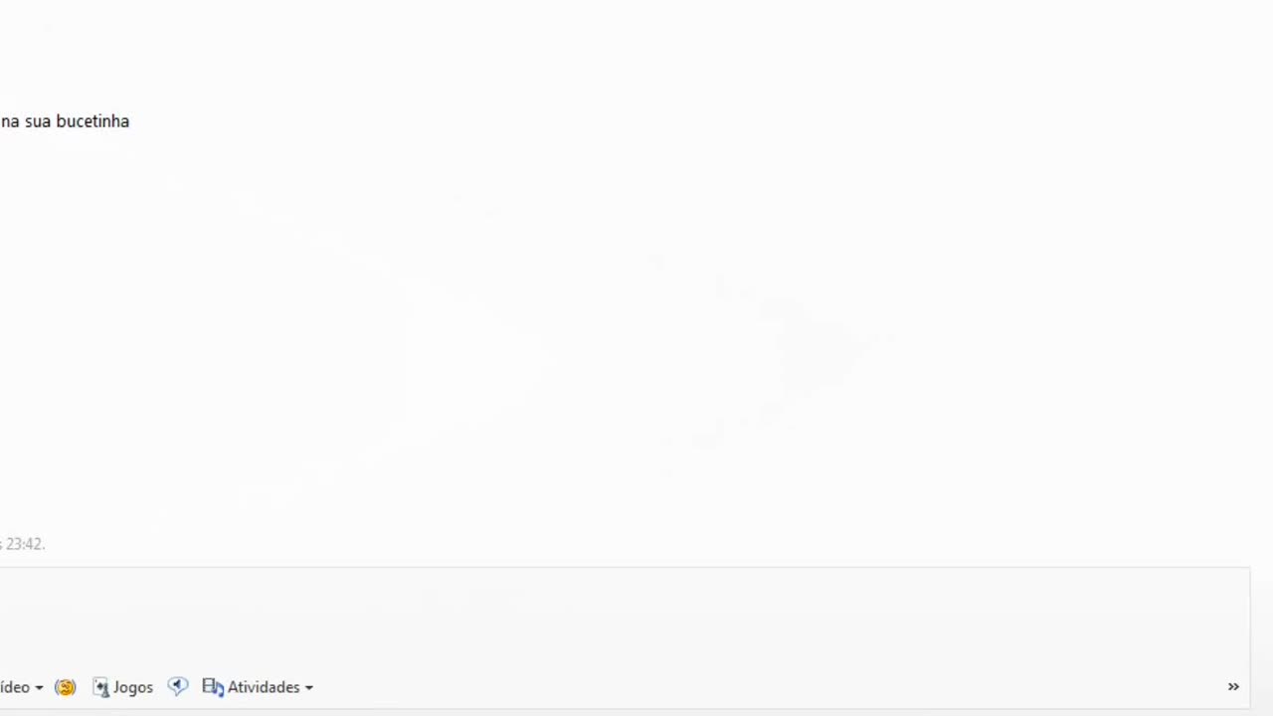This screenshot has width=1273, height=716.
Task: Click the Atividades film and music icon
Action: pyautogui.click(x=213, y=686)
